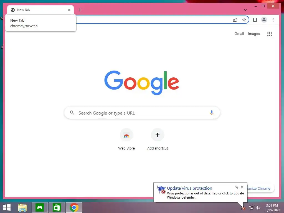Open the Windows Store taskbar icon
The width and height of the screenshot is (284, 213).
pos(57,207)
